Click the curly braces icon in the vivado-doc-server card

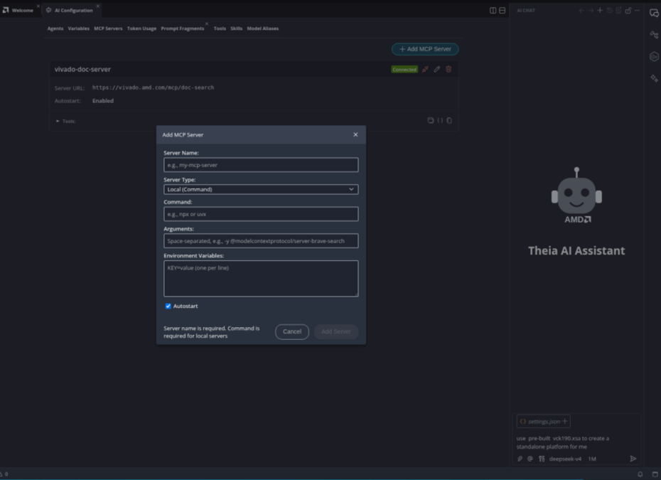pos(440,121)
